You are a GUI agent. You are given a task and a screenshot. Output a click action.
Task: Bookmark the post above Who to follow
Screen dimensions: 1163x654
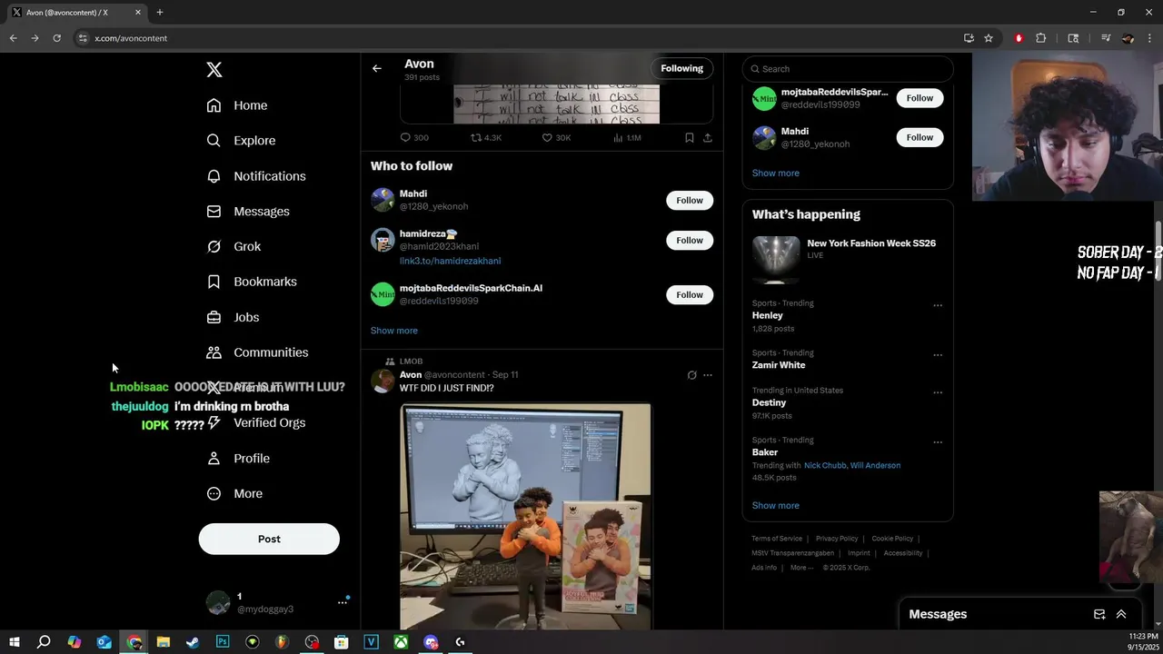(x=689, y=138)
